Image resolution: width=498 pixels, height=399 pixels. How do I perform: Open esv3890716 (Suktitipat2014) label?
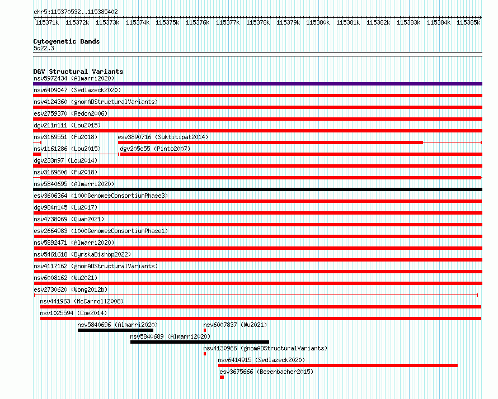pyautogui.click(x=163, y=137)
